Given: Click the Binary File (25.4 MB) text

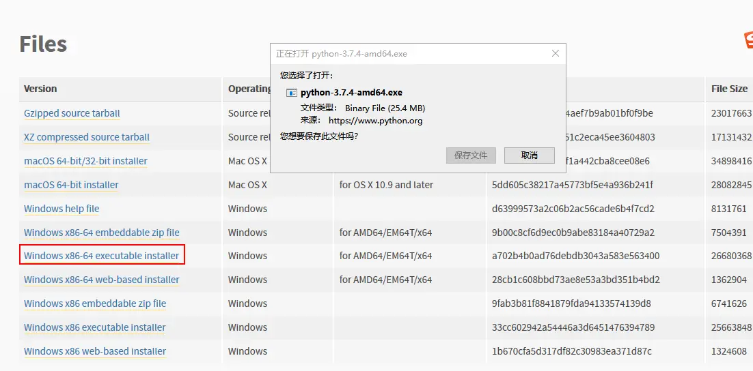Looking at the screenshot, I should pyautogui.click(x=385, y=108).
